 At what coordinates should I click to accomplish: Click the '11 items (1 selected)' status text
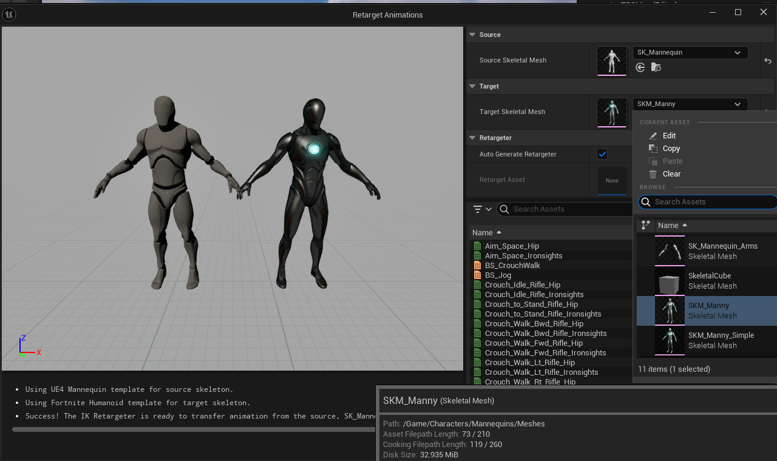click(674, 369)
